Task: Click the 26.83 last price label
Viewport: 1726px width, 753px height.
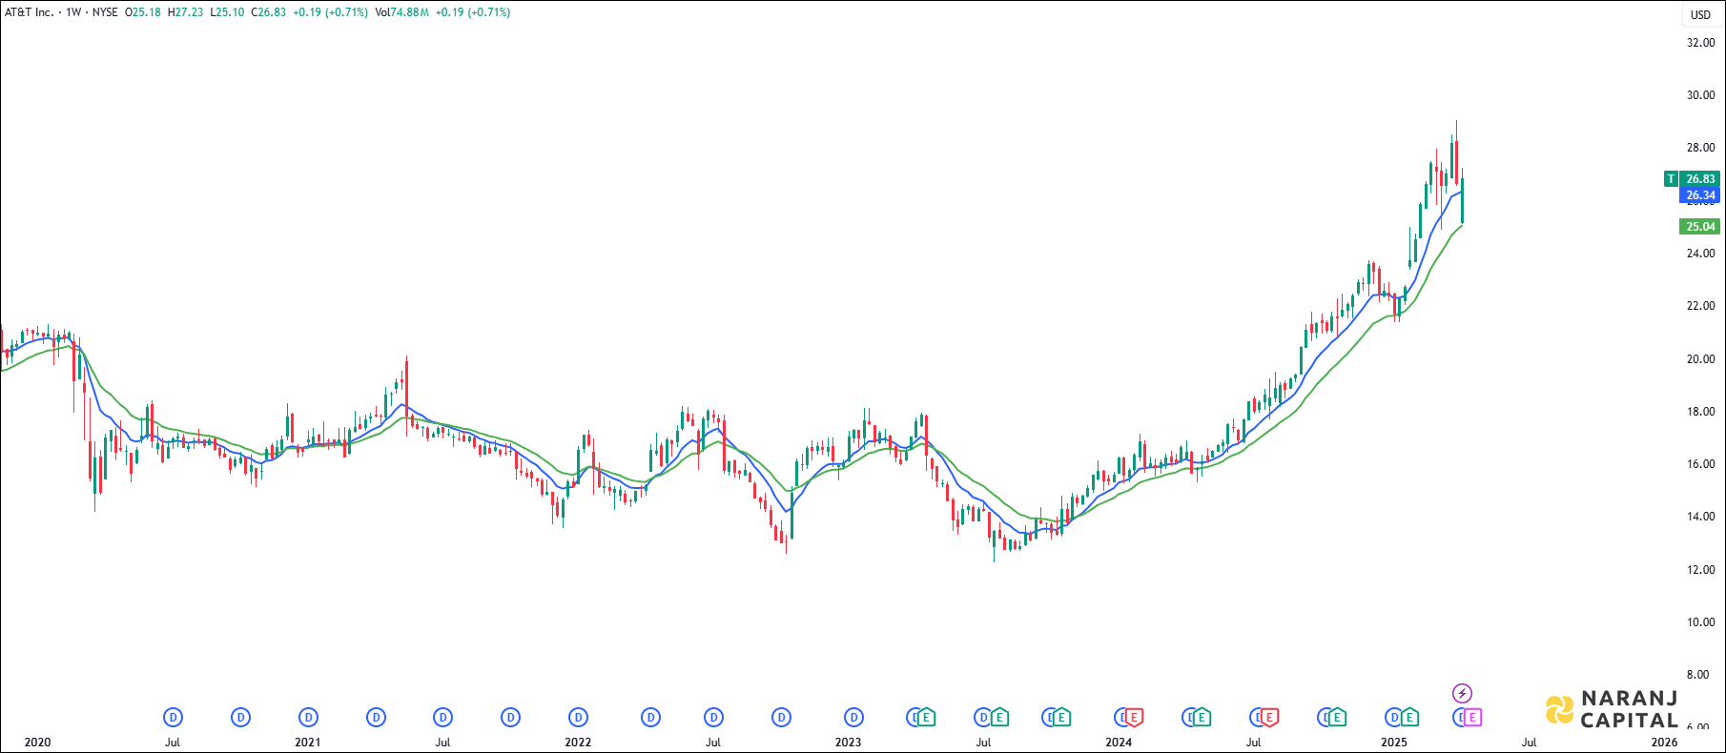Action: coord(1699,178)
